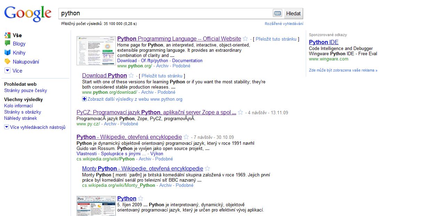The image size is (421, 216).
Task: Click the virtual keyboard icon in search box
Action: (x=277, y=13)
